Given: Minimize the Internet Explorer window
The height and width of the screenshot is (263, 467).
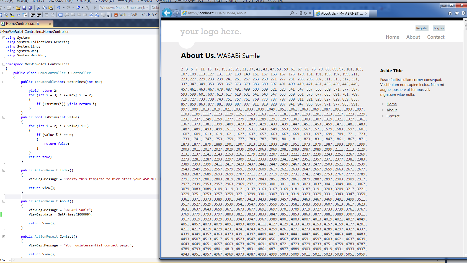Looking at the screenshot, I should point(444,5).
